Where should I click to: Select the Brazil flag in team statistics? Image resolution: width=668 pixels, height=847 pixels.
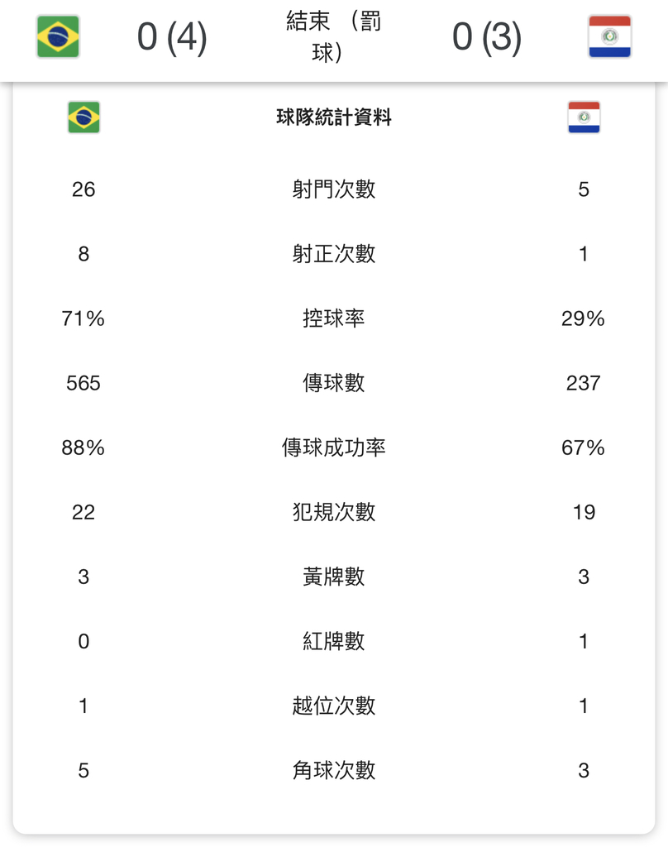(83, 117)
